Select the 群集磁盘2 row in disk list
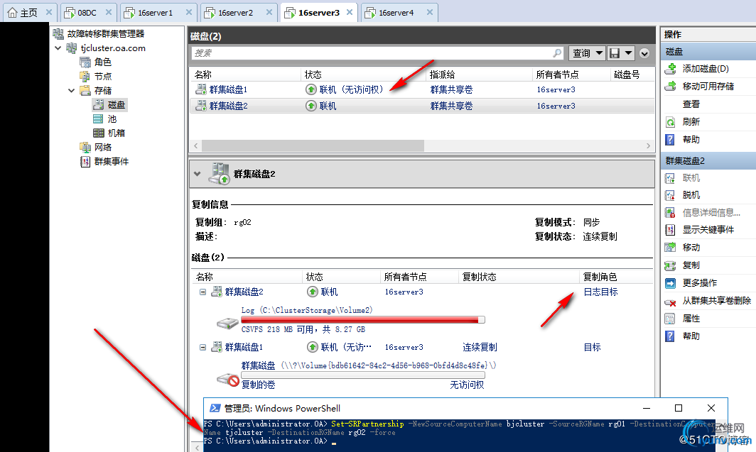Viewport: 756px width, 452px height. 422,106
